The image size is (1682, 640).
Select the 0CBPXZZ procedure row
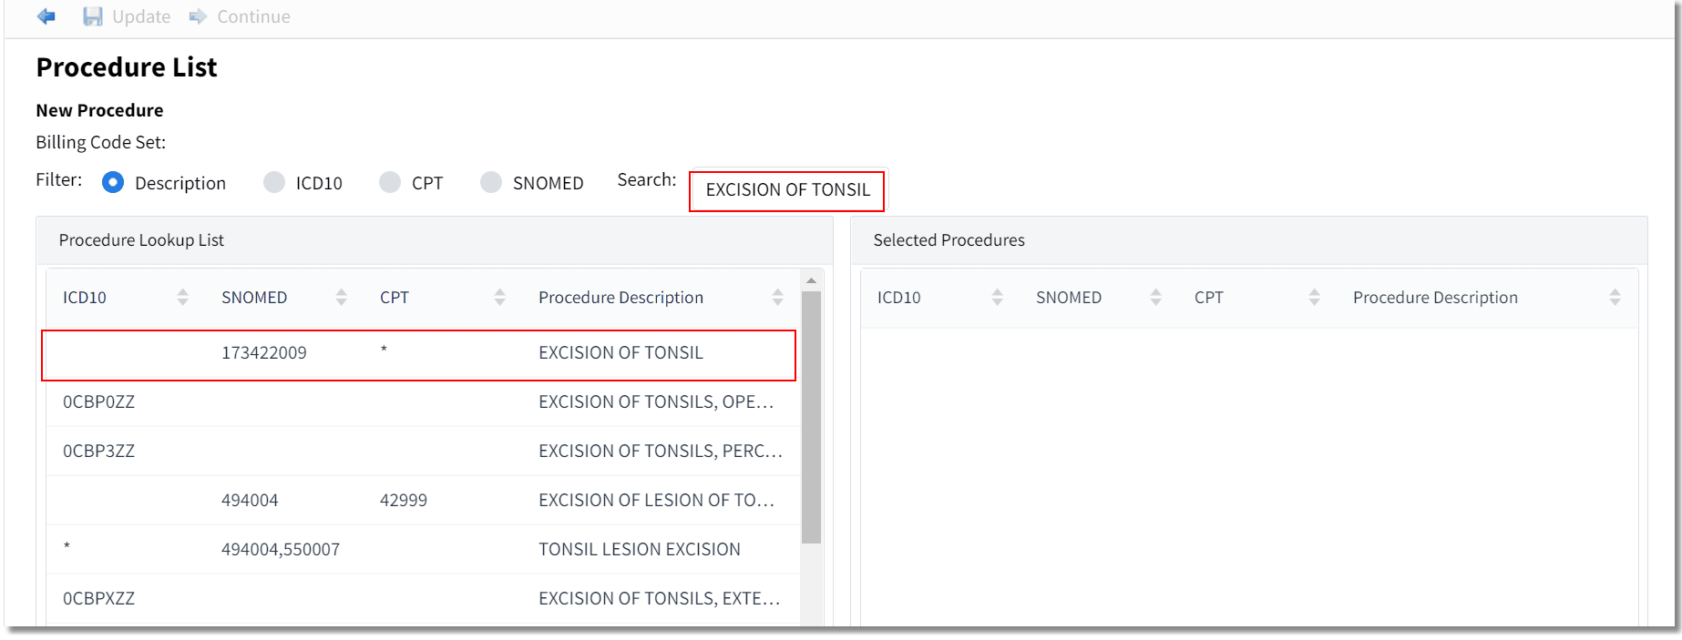point(424,598)
